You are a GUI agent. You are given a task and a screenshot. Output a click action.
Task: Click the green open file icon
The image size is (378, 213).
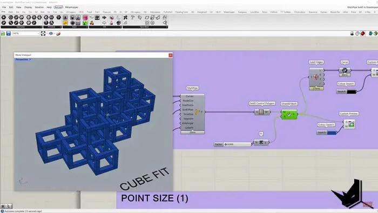(3, 34)
